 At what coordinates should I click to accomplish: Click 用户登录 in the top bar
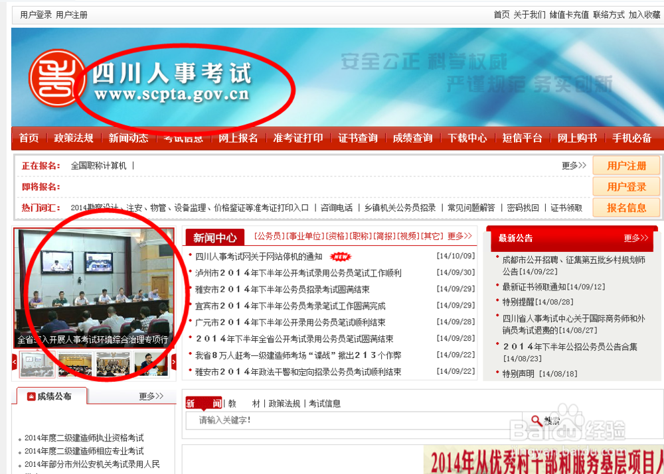pyautogui.click(x=36, y=15)
